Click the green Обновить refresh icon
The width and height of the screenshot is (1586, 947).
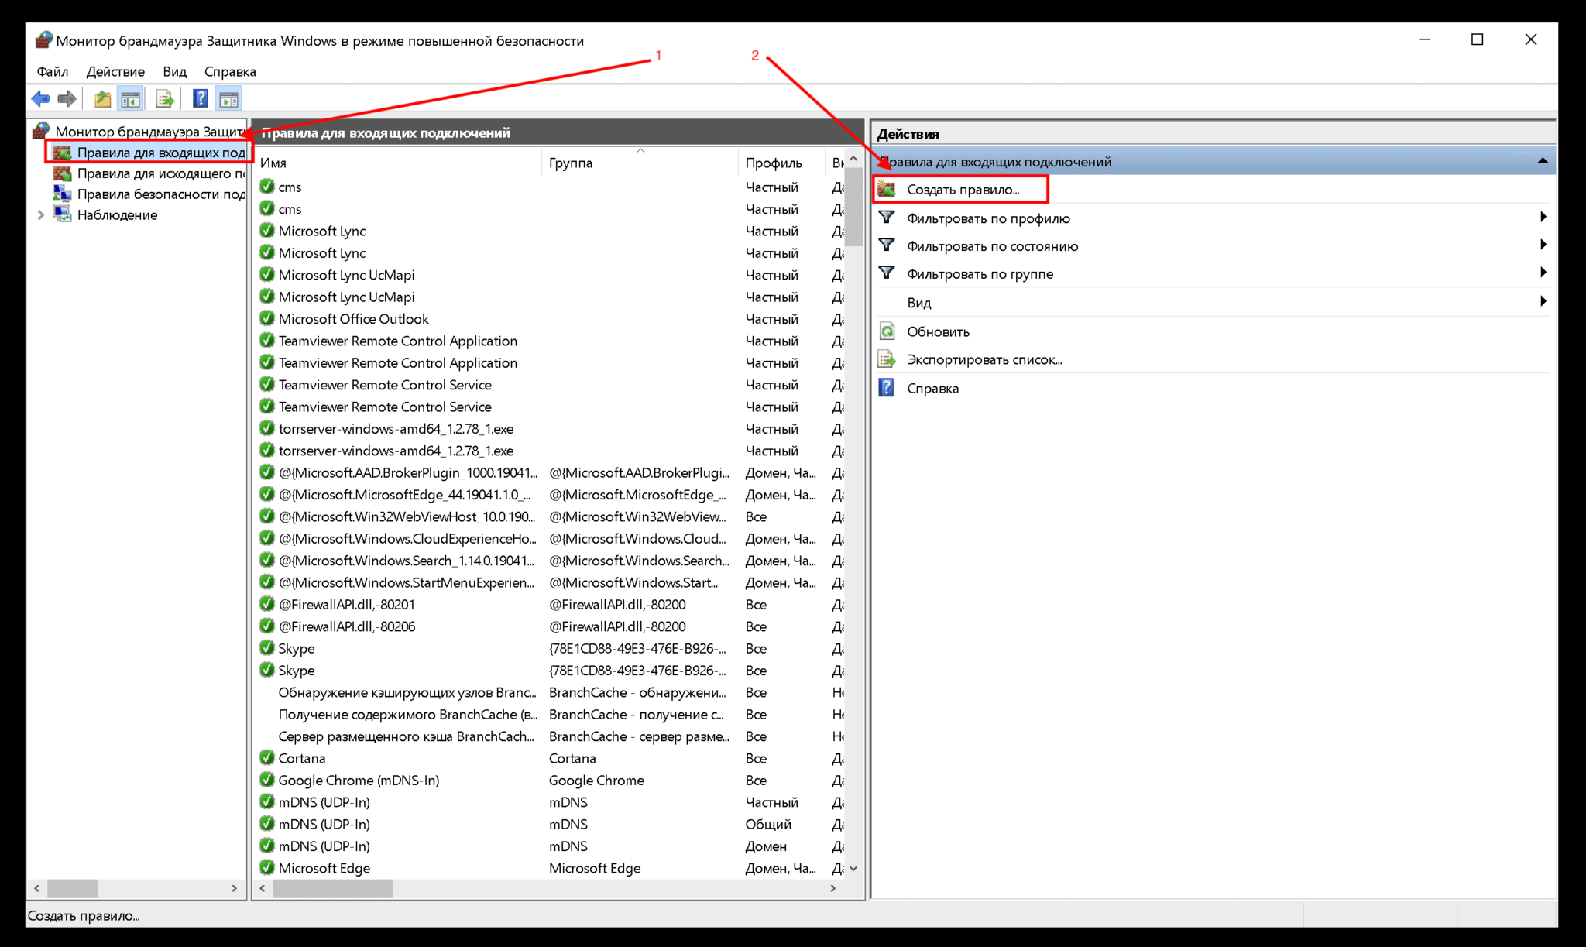pyautogui.click(x=887, y=331)
